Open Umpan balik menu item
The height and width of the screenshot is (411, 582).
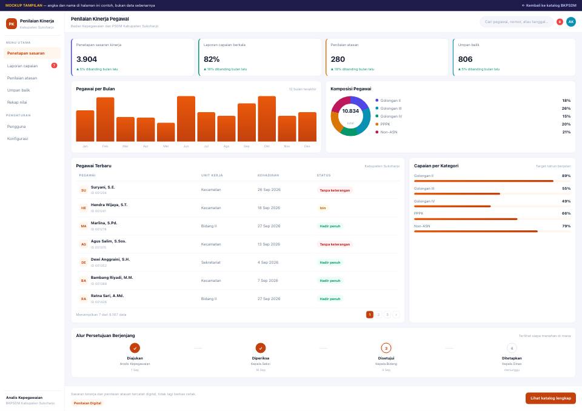pyautogui.click(x=32, y=90)
